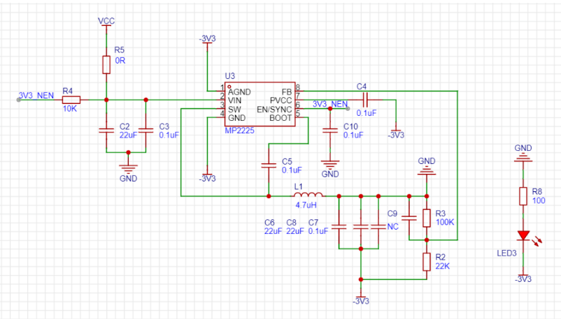Select the C5 bootstrap capacitor symbol
Viewport: 561px width, 319px height.
268,165
